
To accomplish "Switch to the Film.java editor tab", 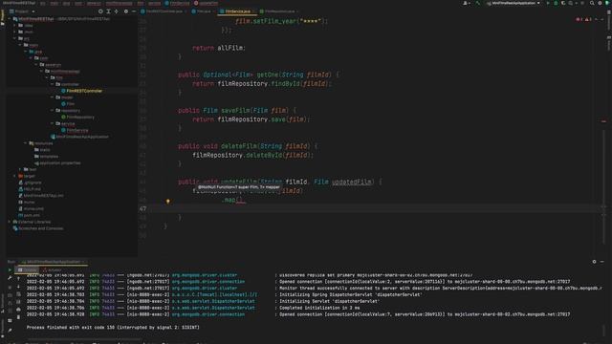I will [202, 11].
